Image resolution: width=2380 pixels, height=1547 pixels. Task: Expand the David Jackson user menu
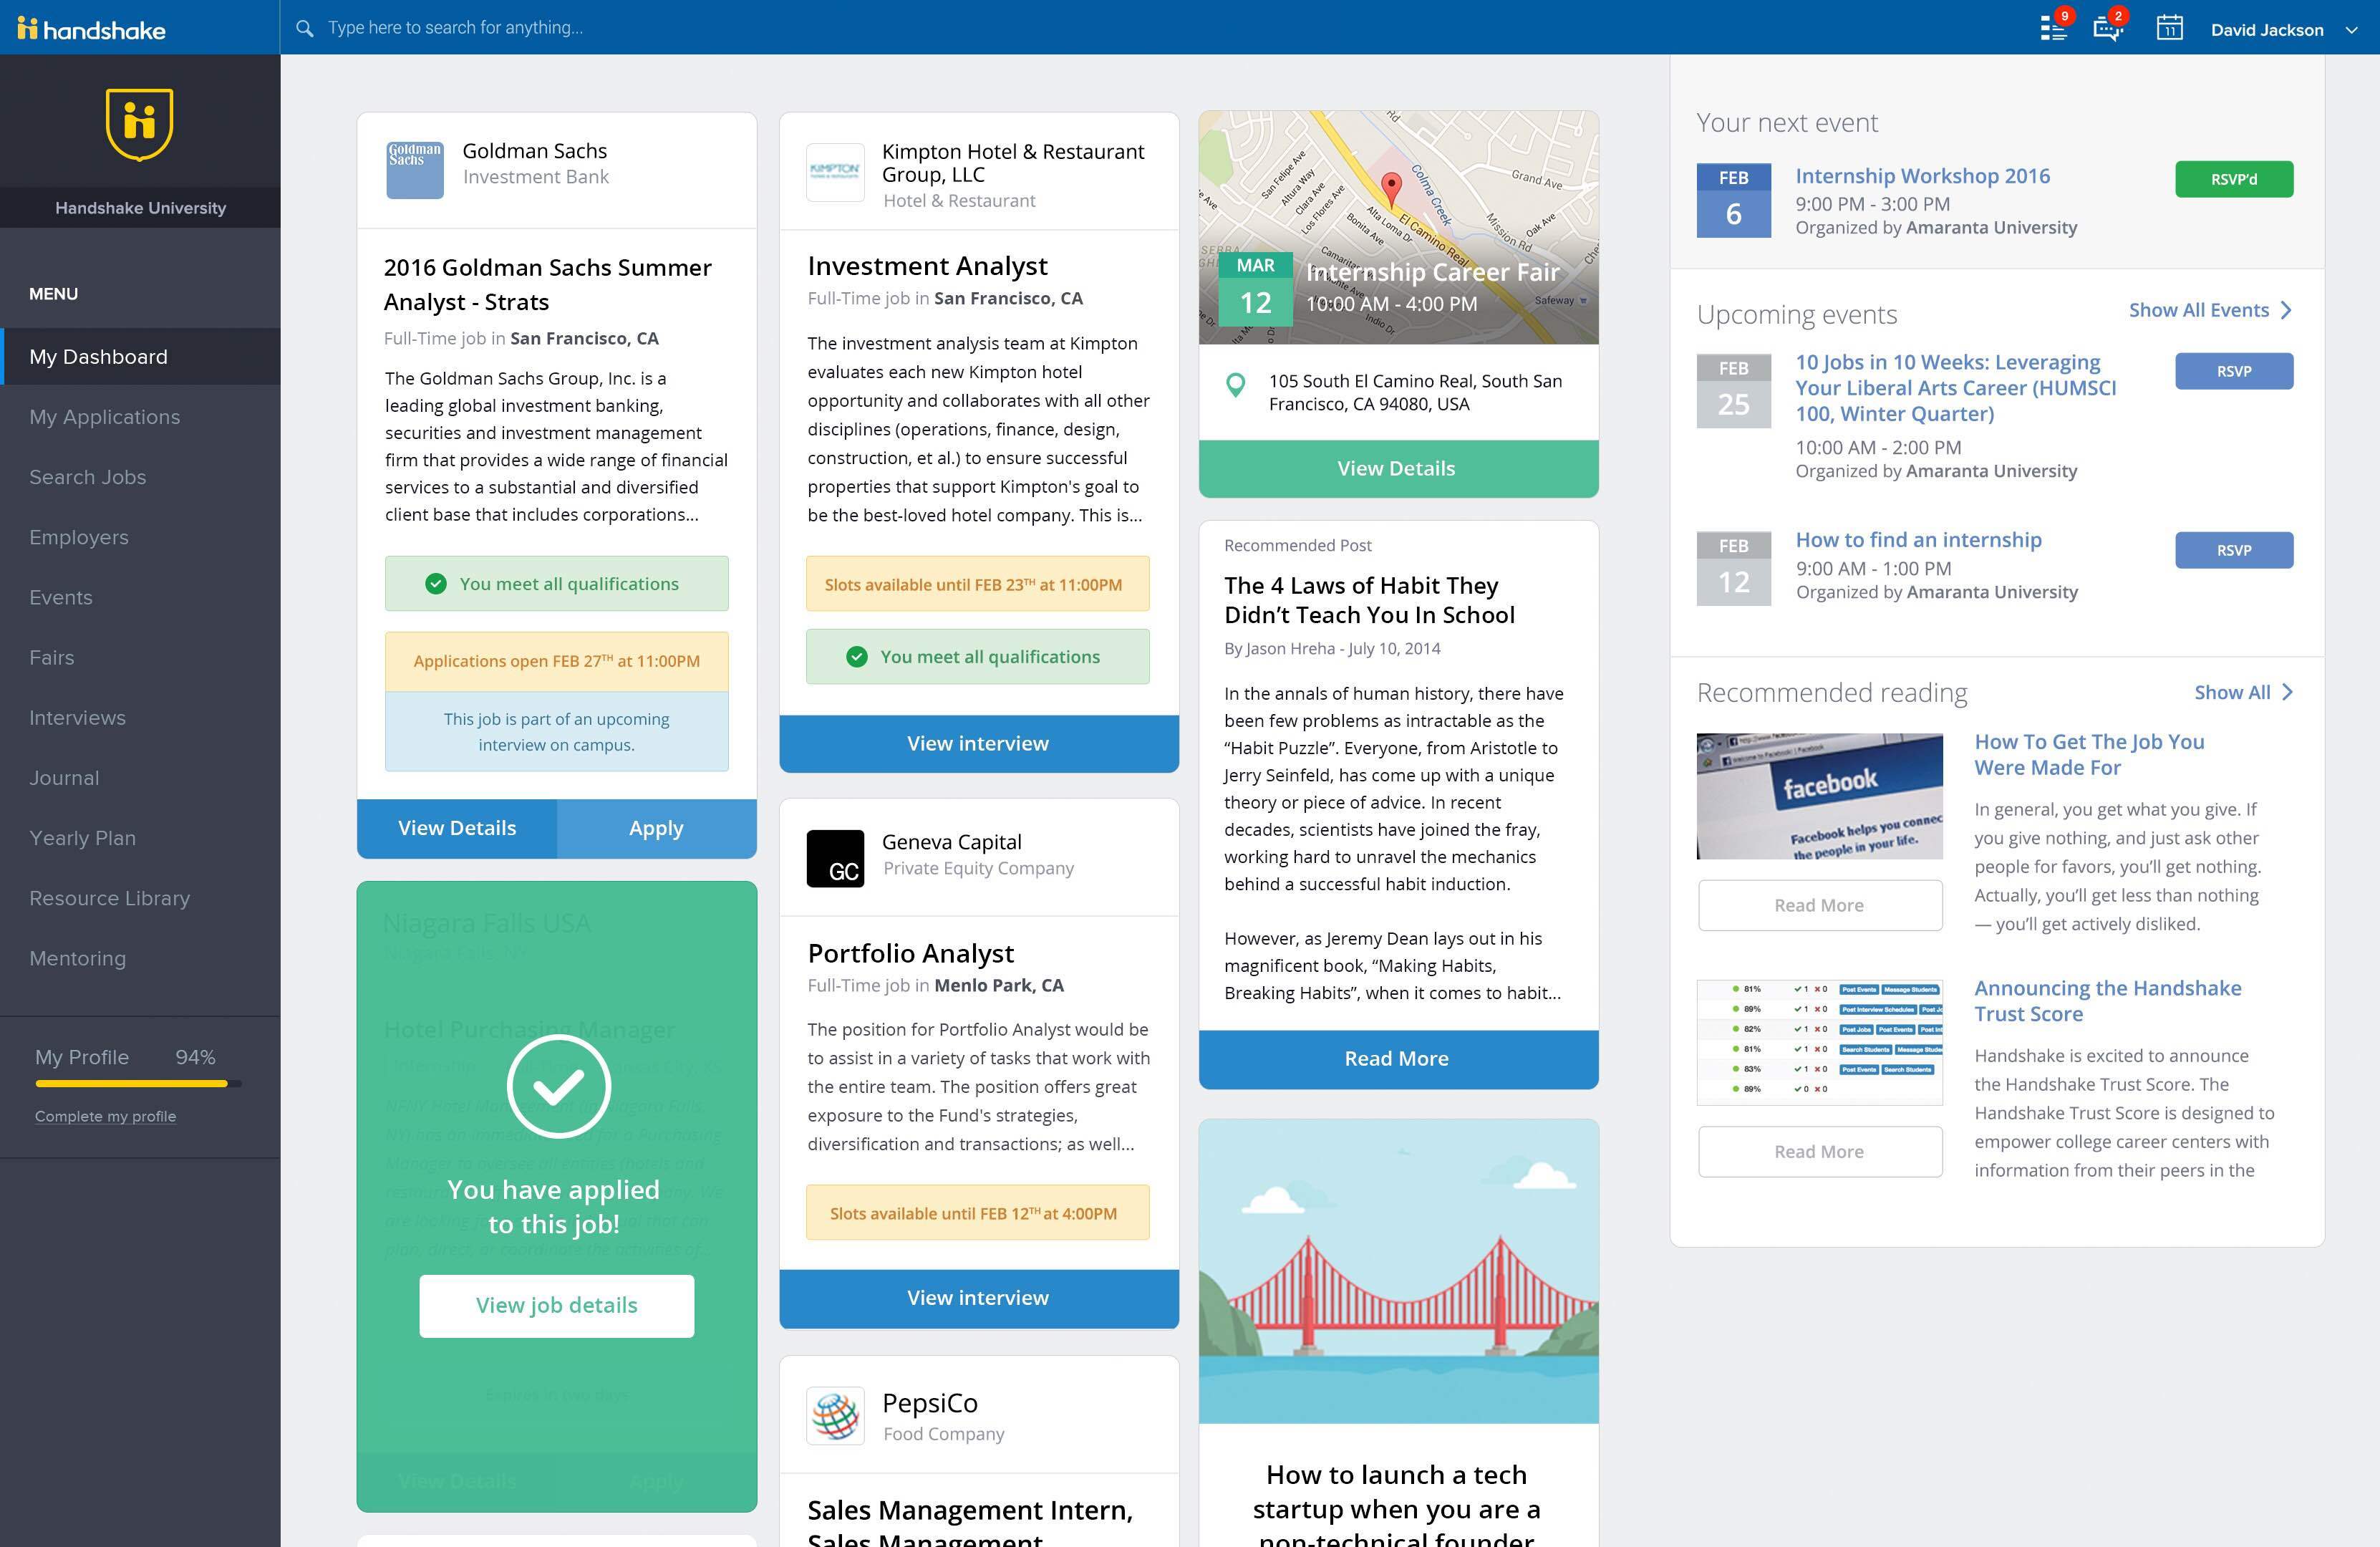pyautogui.click(x=2284, y=30)
